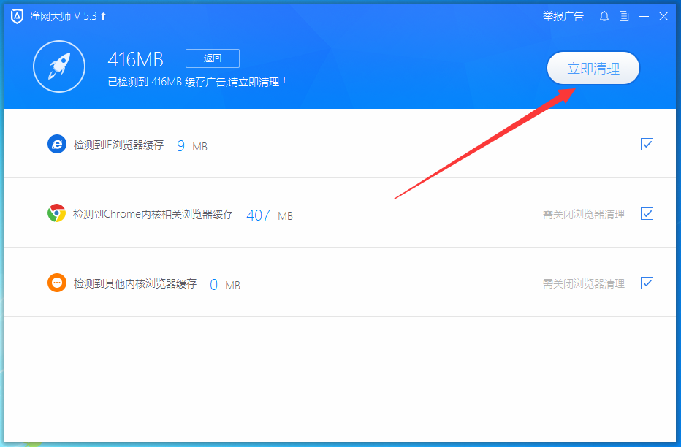Viewport: 681px width, 447px height.
Task: Select the Chrome browser icon
Action: pos(57,213)
